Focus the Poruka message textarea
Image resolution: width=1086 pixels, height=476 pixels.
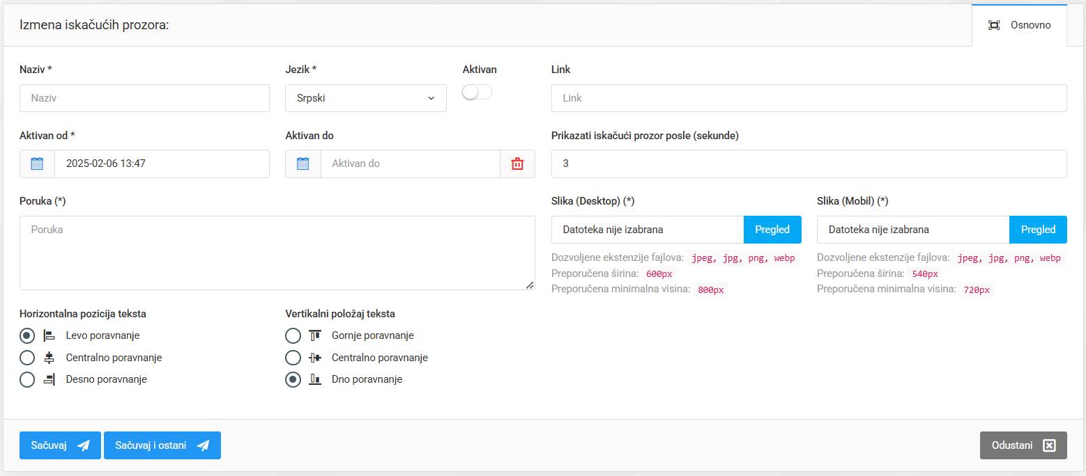pyautogui.click(x=277, y=253)
